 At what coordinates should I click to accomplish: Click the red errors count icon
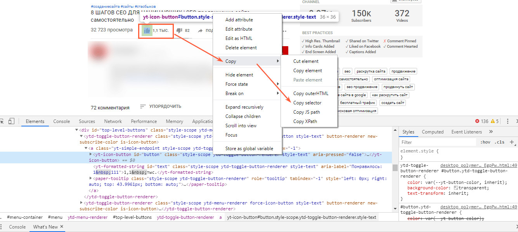coord(477,121)
